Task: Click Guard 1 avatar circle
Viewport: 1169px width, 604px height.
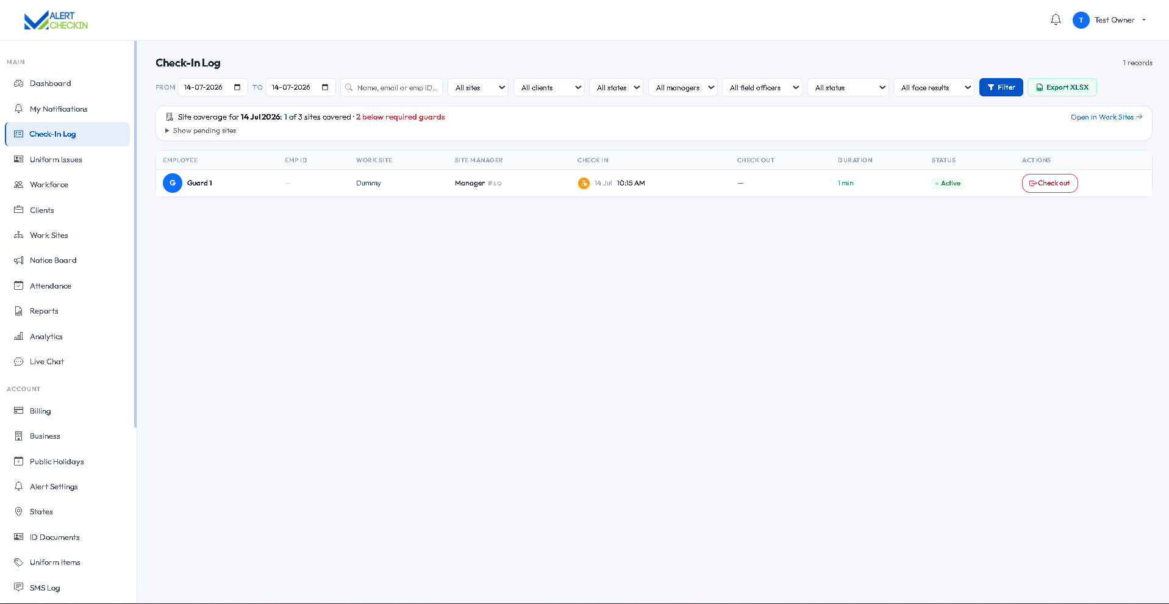Action: [x=173, y=183]
